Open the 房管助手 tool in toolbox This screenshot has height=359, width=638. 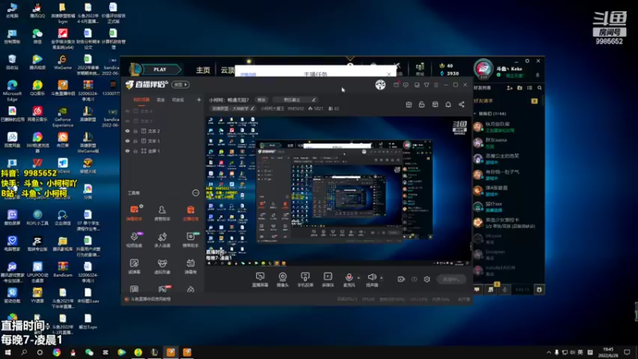tap(162, 212)
